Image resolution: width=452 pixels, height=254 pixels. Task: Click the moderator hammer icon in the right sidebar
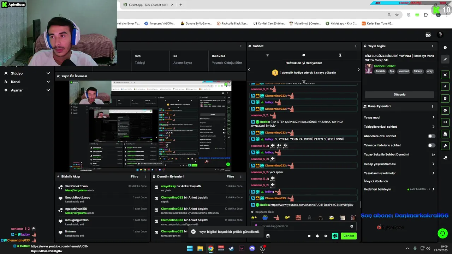coord(445,134)
